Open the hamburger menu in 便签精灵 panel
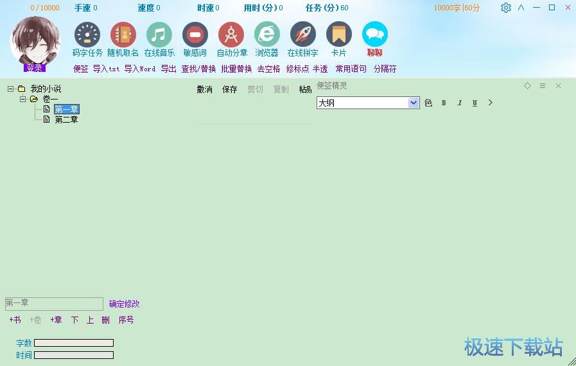This screenshot has height=366, width=576. 543,85
